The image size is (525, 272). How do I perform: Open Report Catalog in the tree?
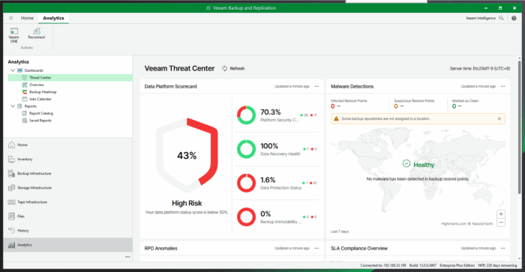(x=40, y=113)
